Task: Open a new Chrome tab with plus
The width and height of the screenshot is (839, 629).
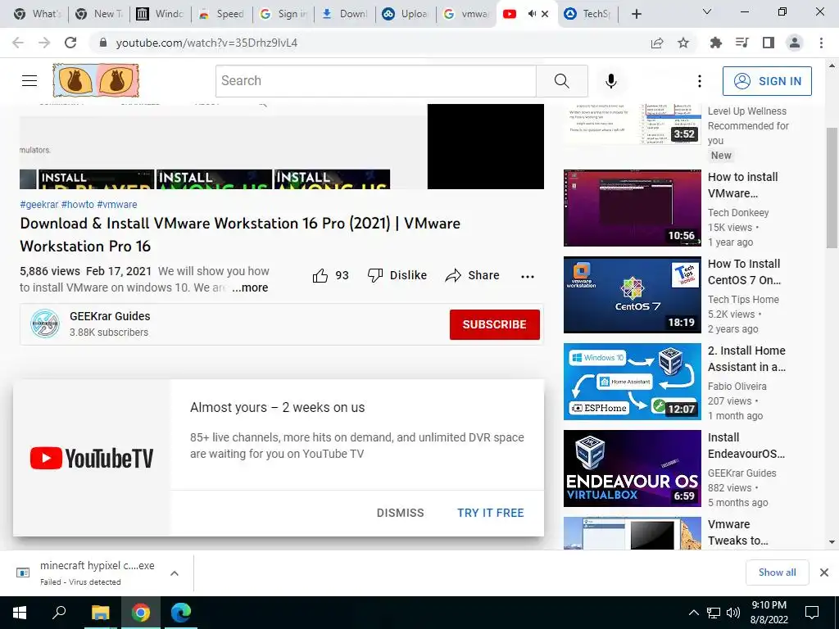Action: click(636, 14)
